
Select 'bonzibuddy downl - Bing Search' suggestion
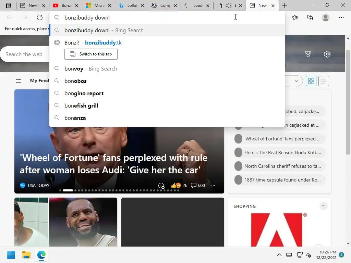pyautogui.click(x=167, y=30)
